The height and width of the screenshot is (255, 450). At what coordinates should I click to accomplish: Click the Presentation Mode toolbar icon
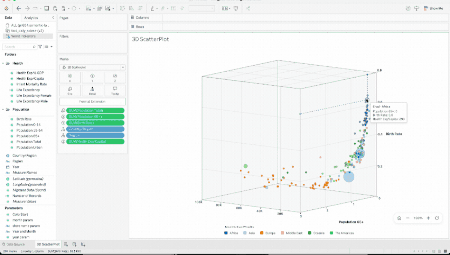click(235, 8)
